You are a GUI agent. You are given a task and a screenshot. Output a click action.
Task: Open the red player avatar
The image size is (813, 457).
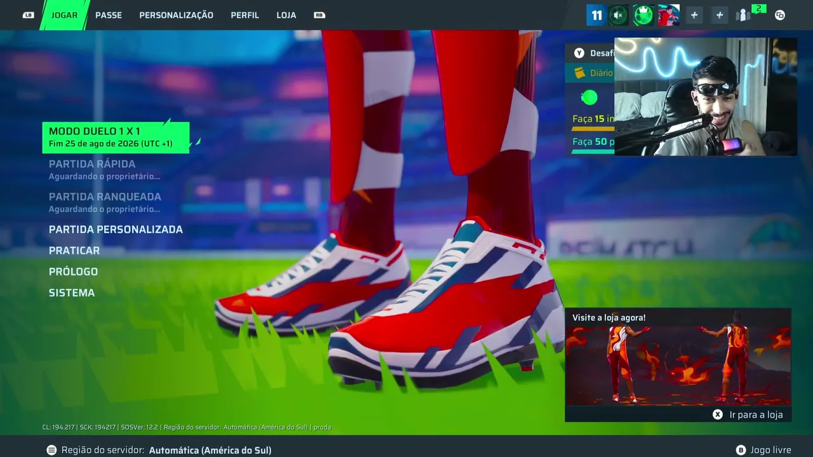tap(668, 15)
